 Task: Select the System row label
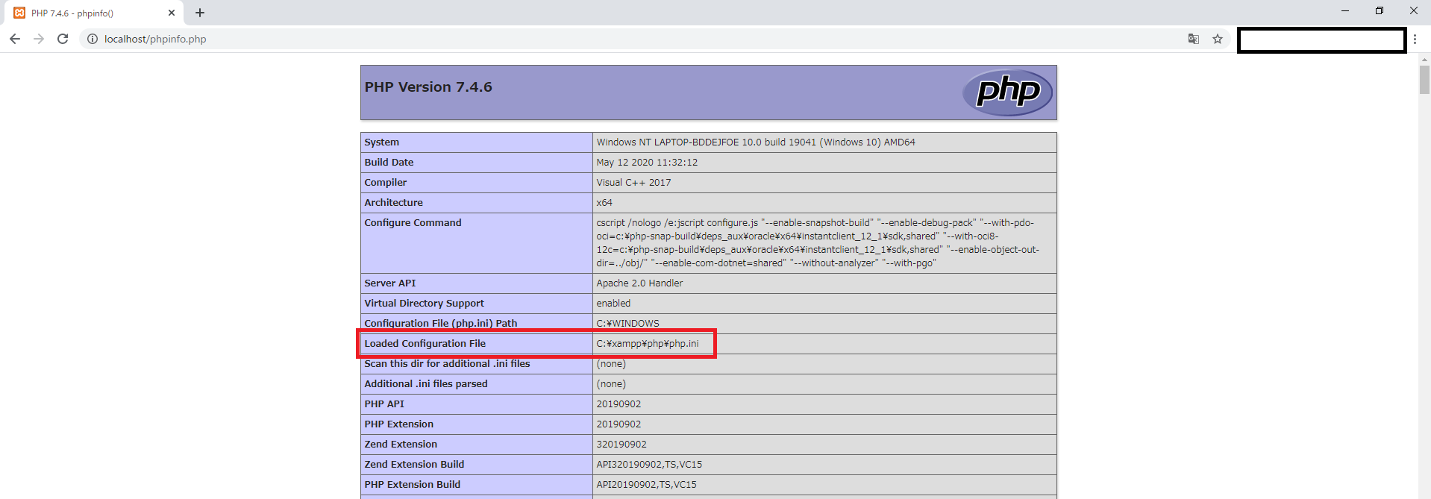pyautogui.click(x=382, y=142)
